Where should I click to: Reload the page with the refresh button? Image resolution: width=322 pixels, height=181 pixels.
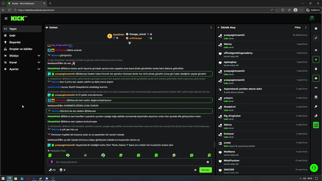click(9, 10)
